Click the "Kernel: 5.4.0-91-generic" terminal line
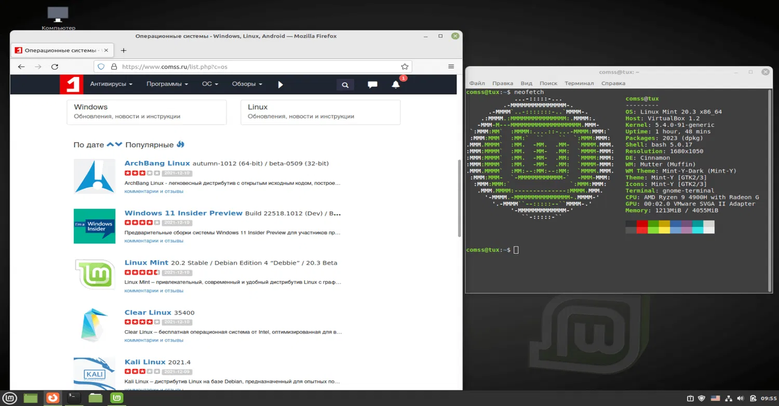 click(670, 125)
